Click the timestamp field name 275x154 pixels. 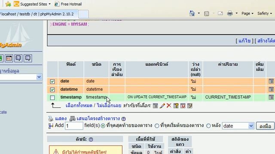pos(71,97)
